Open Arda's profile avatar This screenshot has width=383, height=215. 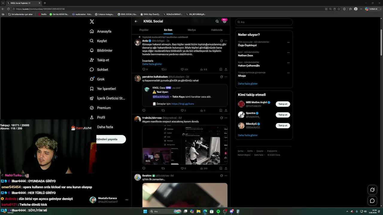(138, 42)
